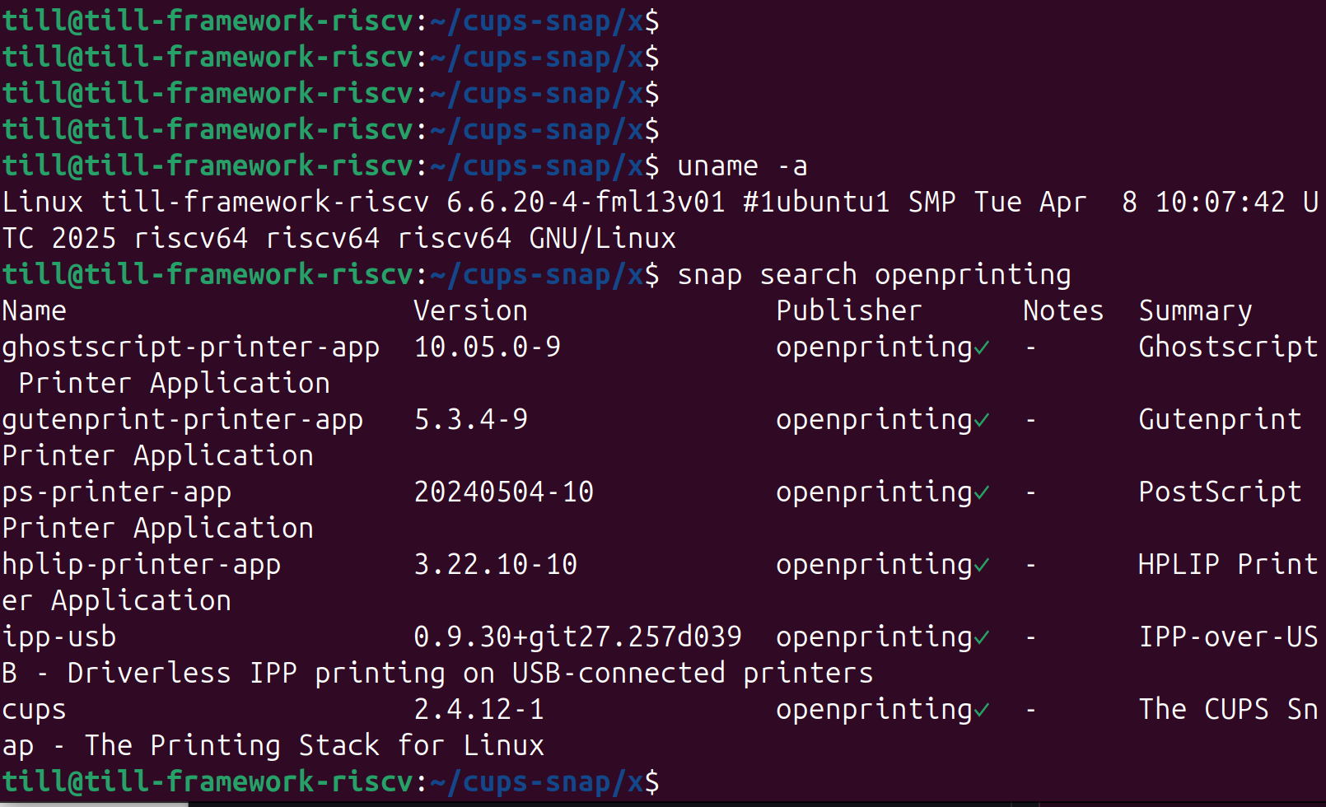Click the 'gutenprint-printer-app' package name
Screen dimensions: 1326x807
(183, 420)
